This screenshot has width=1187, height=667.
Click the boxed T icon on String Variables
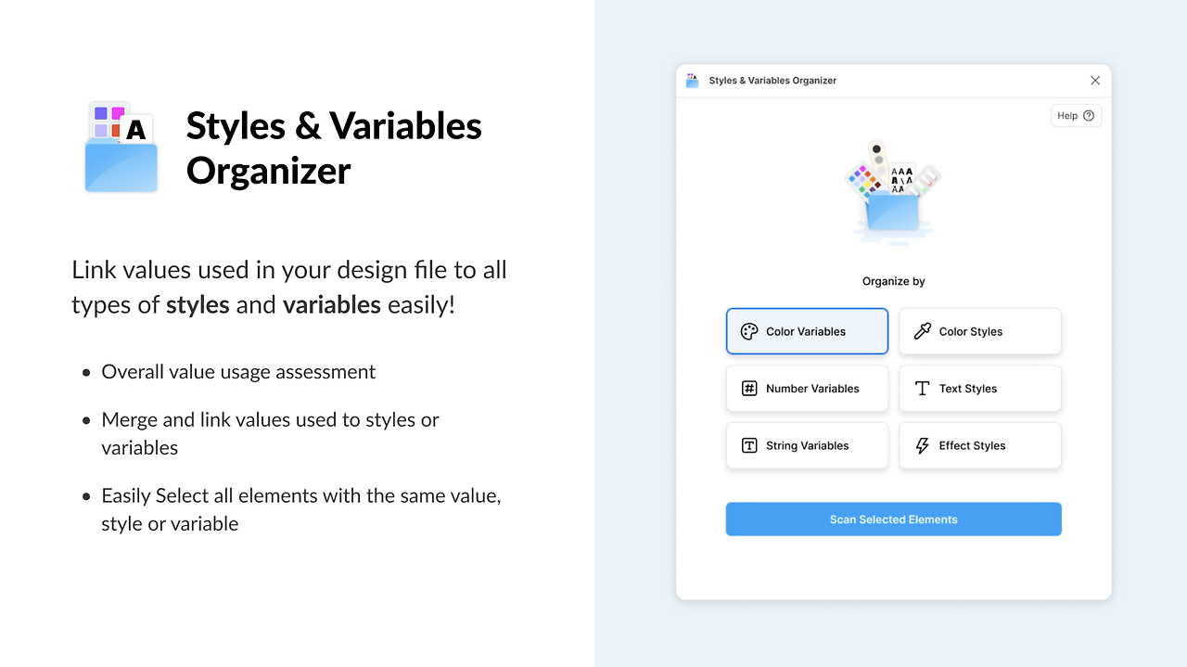pos(749,445)
